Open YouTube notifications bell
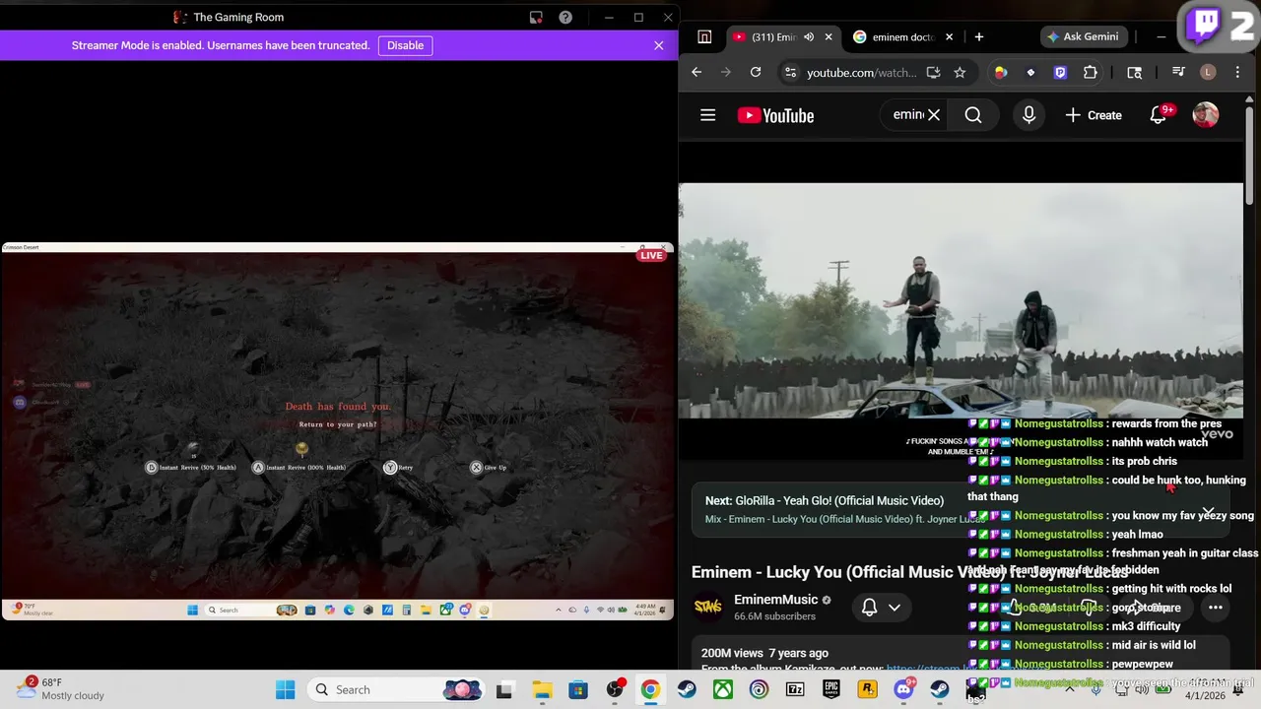Viewport: 1261px width, 709px height. 1160,115
